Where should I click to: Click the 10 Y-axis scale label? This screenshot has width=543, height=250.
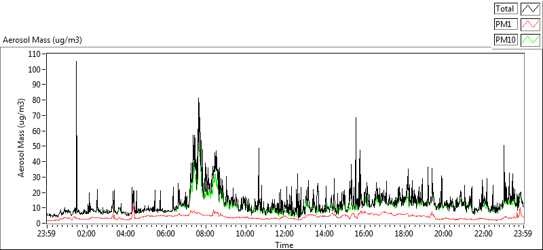(37, 208)
